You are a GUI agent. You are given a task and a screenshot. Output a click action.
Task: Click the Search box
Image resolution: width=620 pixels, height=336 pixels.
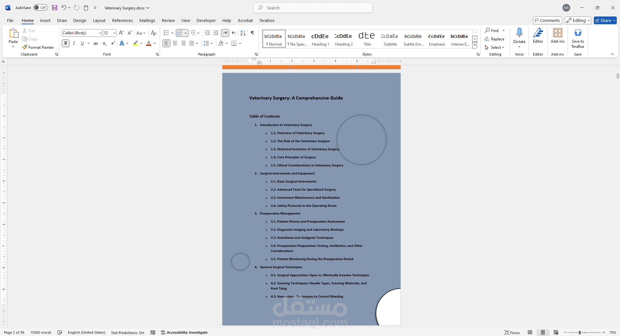tap(313, 8)
